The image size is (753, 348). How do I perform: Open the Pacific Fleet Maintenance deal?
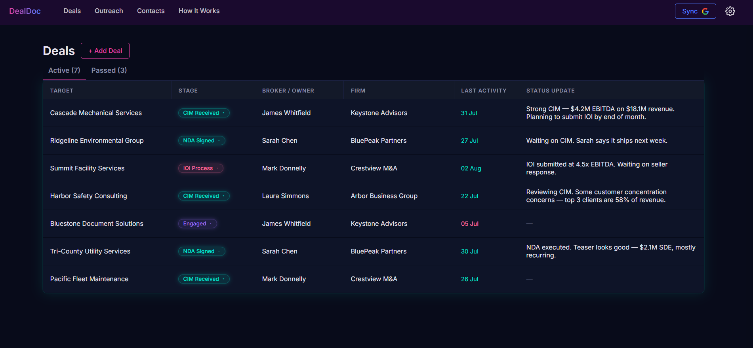pos(90,279)
